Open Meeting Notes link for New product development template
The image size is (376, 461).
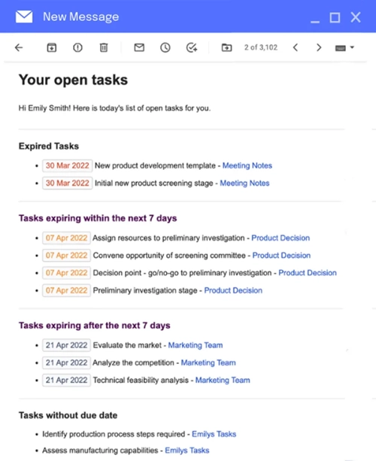(x=247, y=165)
